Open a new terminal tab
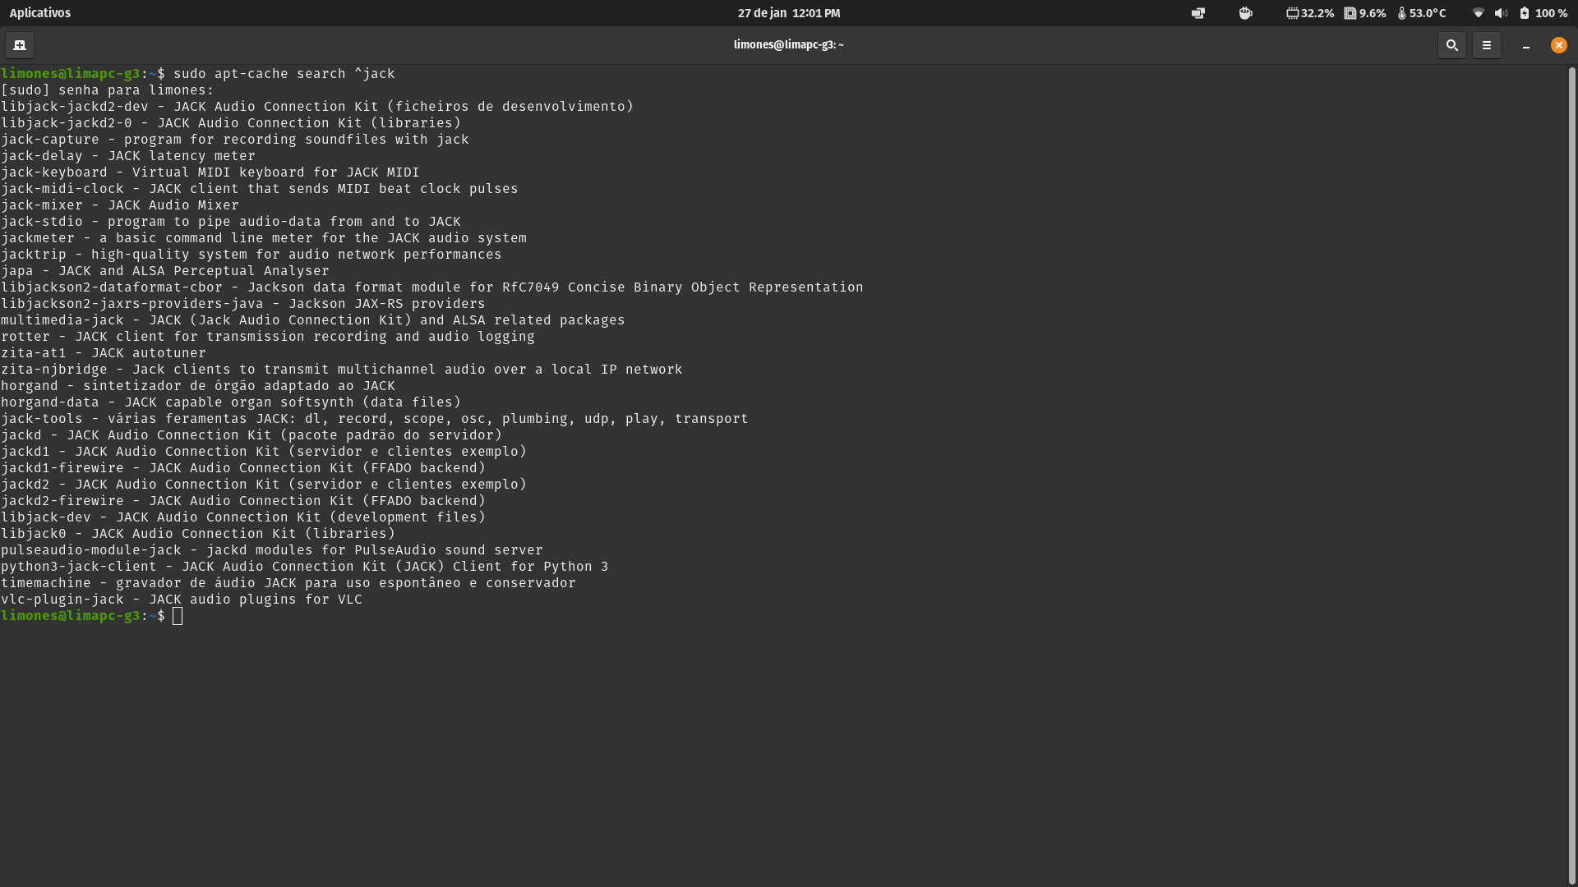This screenshot has height=887, width=1578. click(20, 45)
